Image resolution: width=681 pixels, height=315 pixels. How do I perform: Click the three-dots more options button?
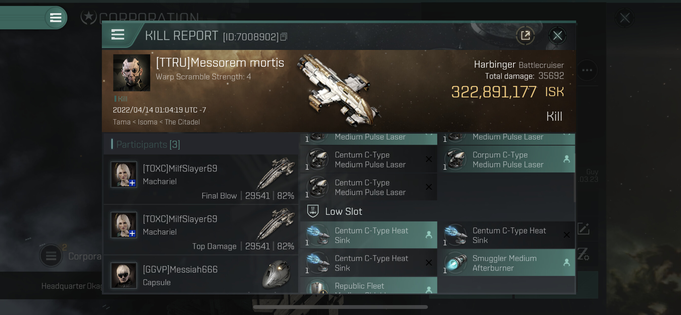point(587,70)
